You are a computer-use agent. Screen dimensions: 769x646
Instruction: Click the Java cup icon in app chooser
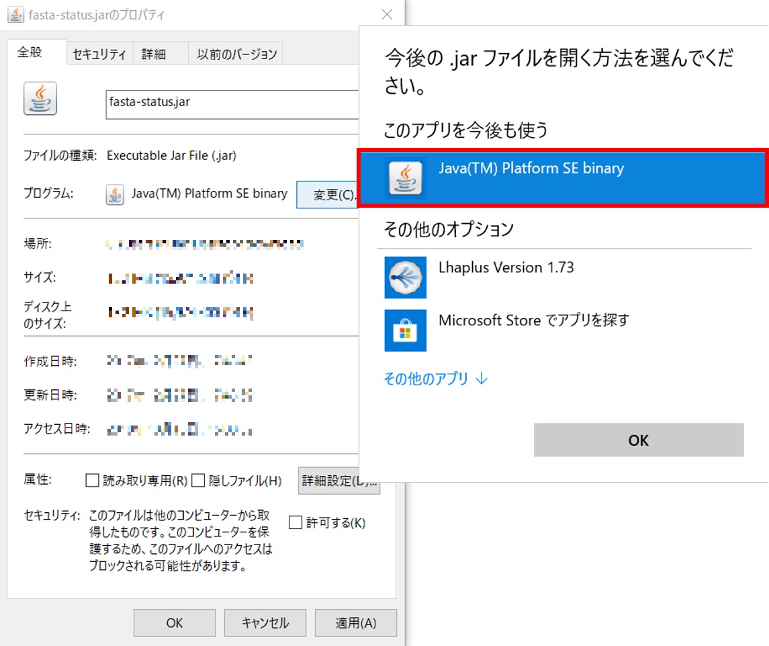(405, 178)
